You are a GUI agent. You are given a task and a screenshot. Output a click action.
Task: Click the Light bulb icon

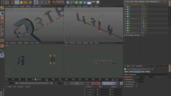(x=98, y=2)
